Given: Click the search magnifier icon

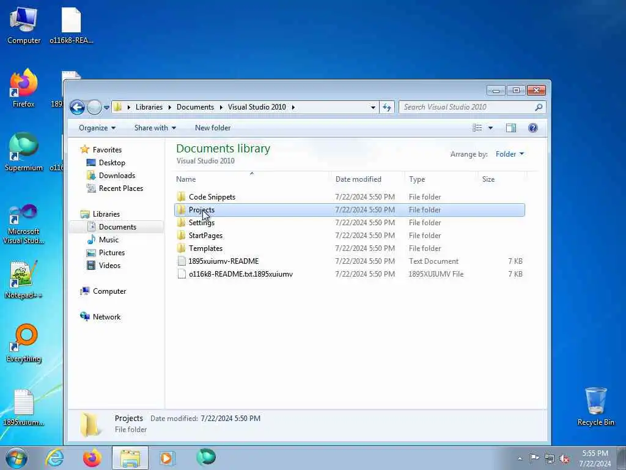Looking at the screenshot, I should (x=539, y=107).
